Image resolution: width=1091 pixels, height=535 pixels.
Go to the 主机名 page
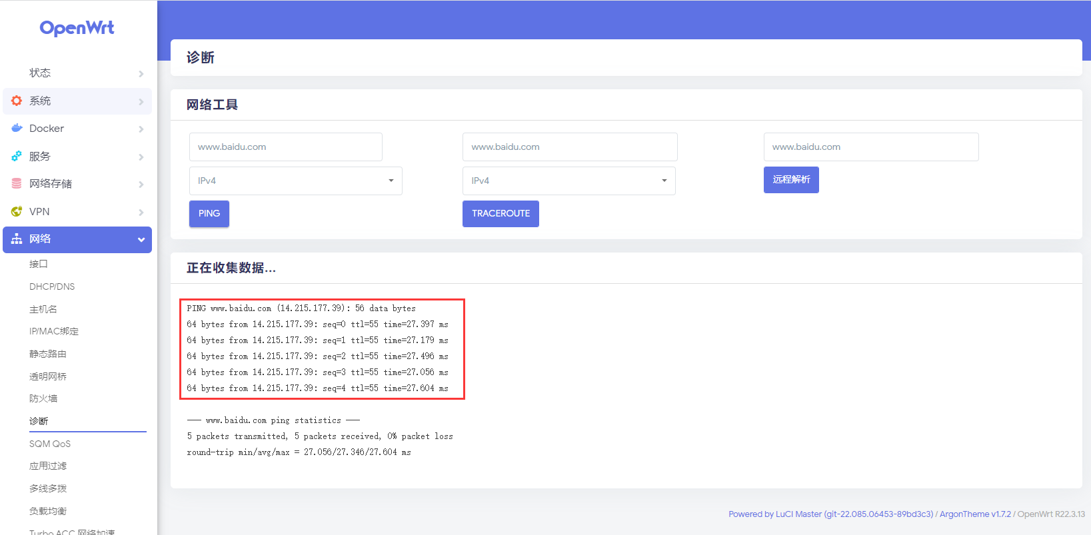click(x=43, y=309)
